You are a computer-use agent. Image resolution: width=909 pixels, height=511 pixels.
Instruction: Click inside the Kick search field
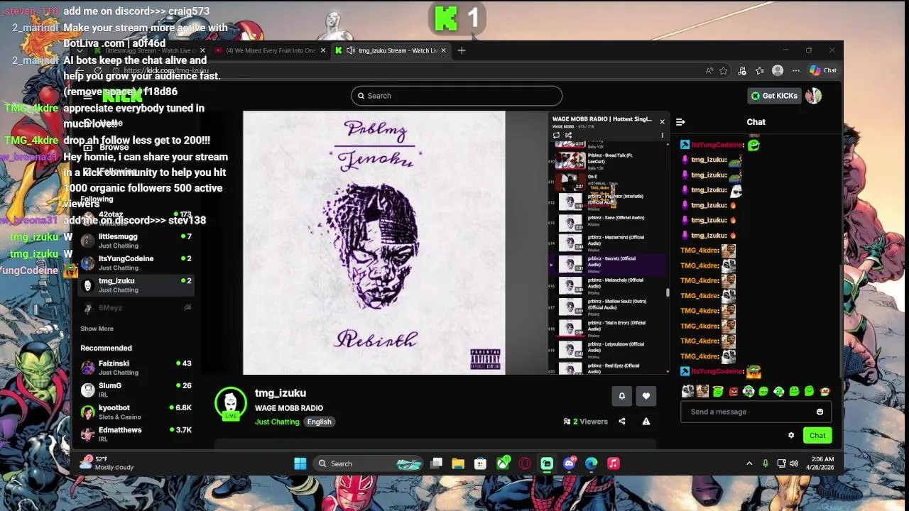click(457, 96)
